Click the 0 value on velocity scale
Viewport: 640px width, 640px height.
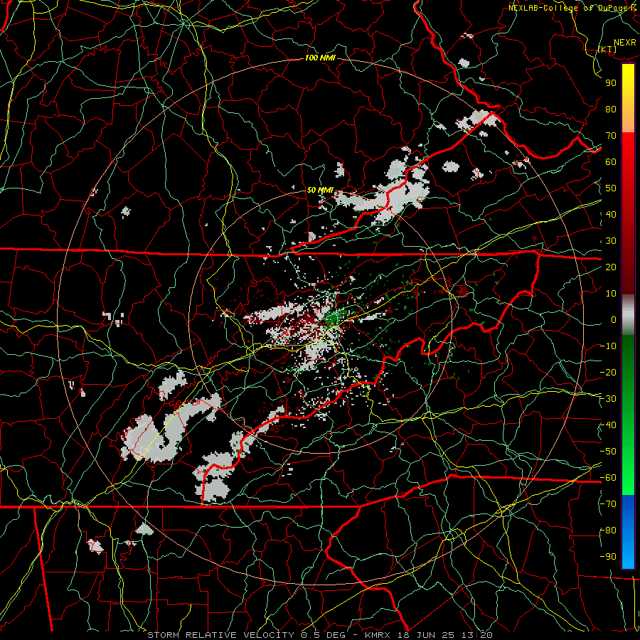tap(614, 319)
